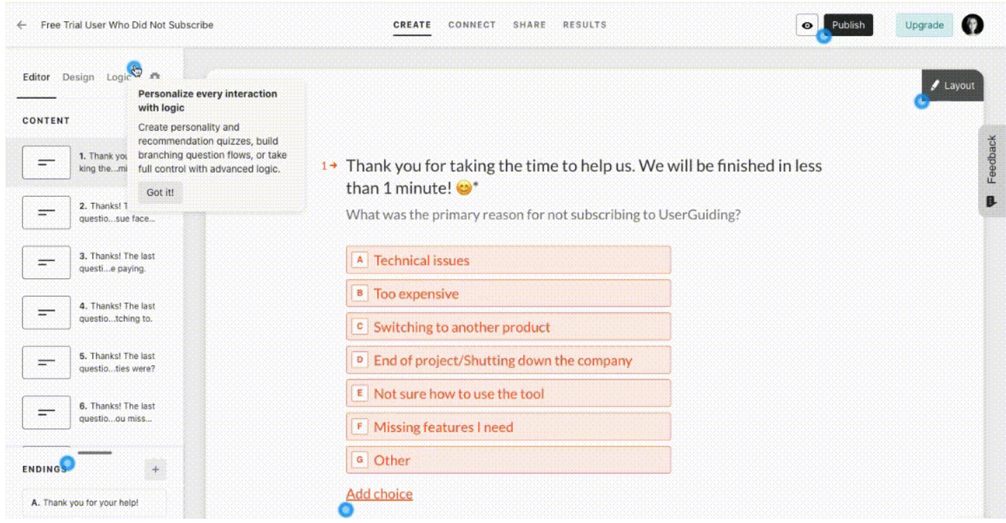Open ending A Thank you for your help
1006x523 pixels.
(95, 503)
